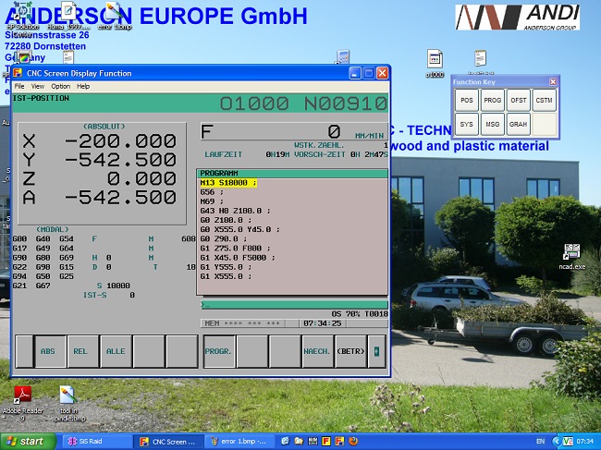Screen dimensions: 601x450
Task: Click the A position value -542.500
Action: click(120, 198)
